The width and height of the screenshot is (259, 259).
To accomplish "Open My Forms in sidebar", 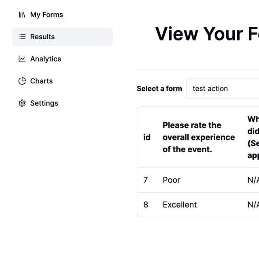I will tap(62, 15).
